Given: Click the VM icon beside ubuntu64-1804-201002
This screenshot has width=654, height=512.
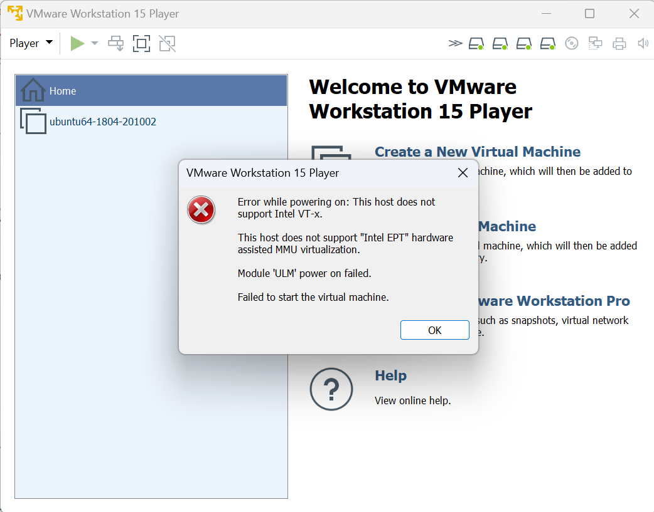Looking at the screenshot, I should (x=33, y=121).
